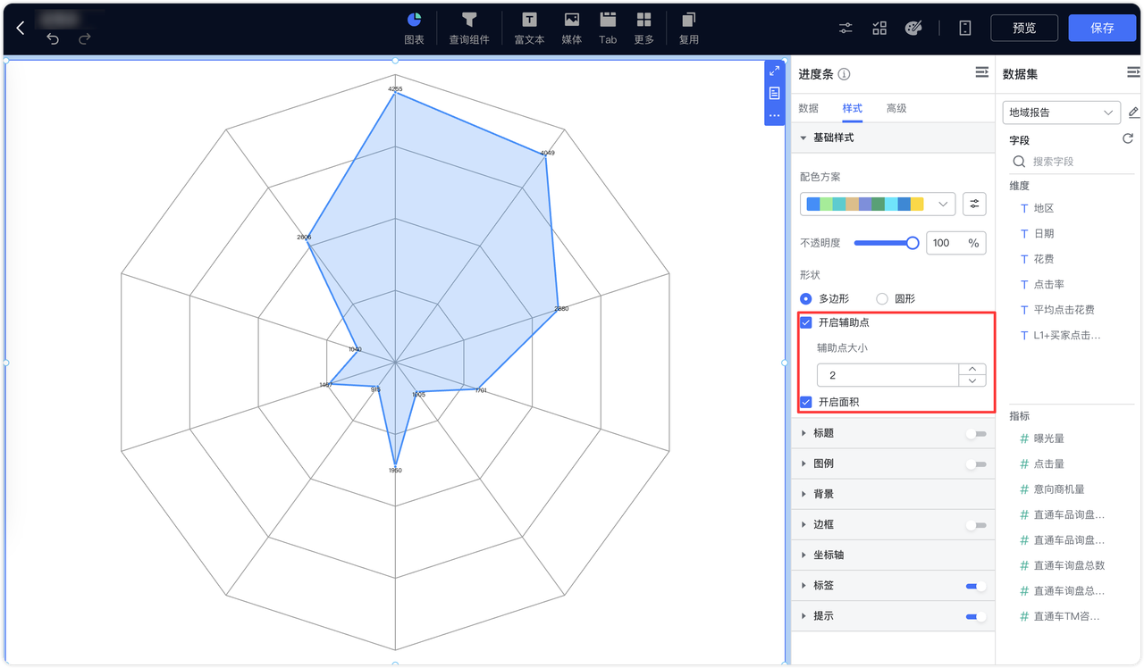Uncheck the 开启辅助点 checkbox
Screen dimensions: 1144x668
point(806,322)
